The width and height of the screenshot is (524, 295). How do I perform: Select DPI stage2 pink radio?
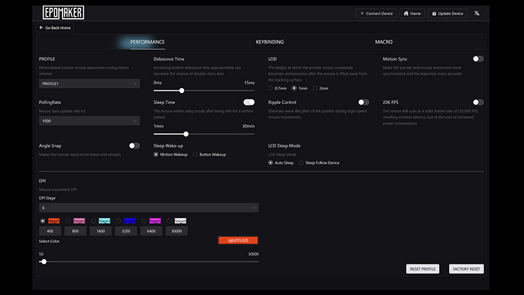click(68, 221)
